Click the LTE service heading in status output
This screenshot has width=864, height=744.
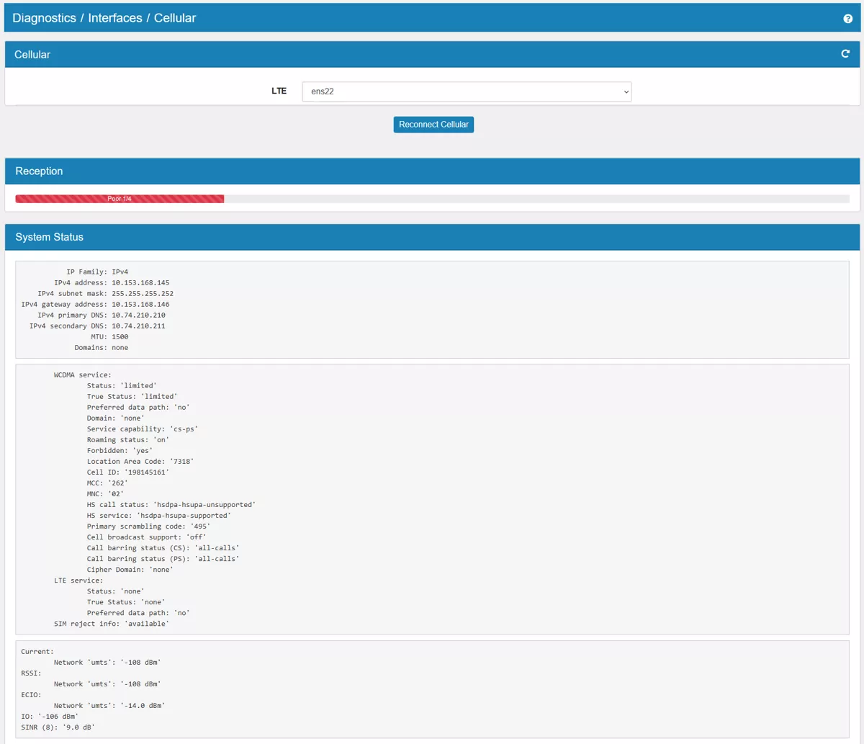point(78,581)
